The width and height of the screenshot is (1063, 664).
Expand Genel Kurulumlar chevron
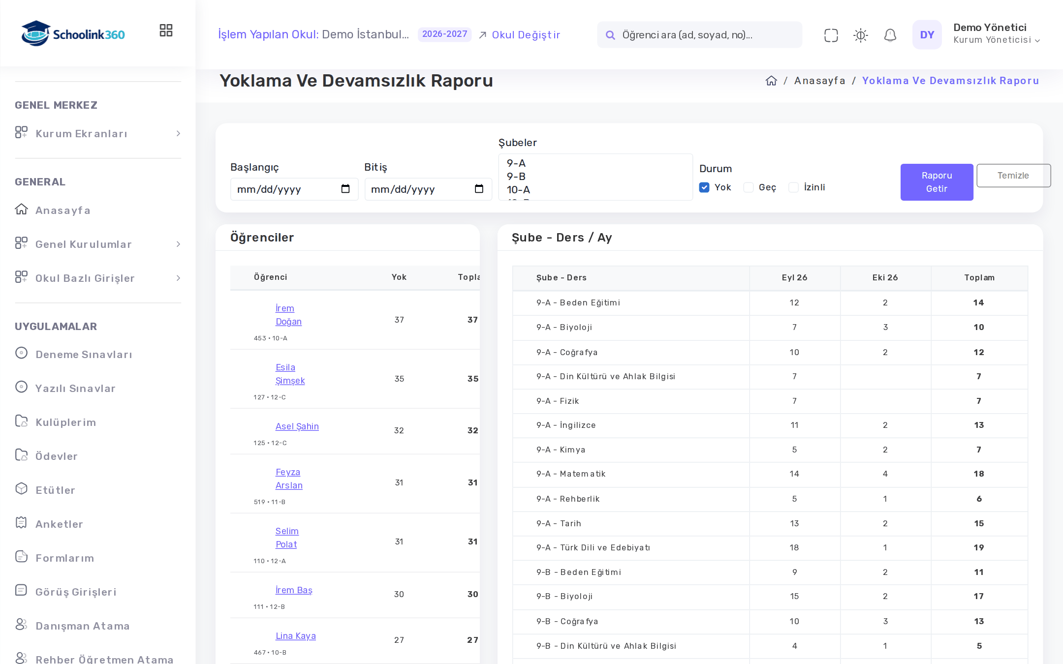178,244
